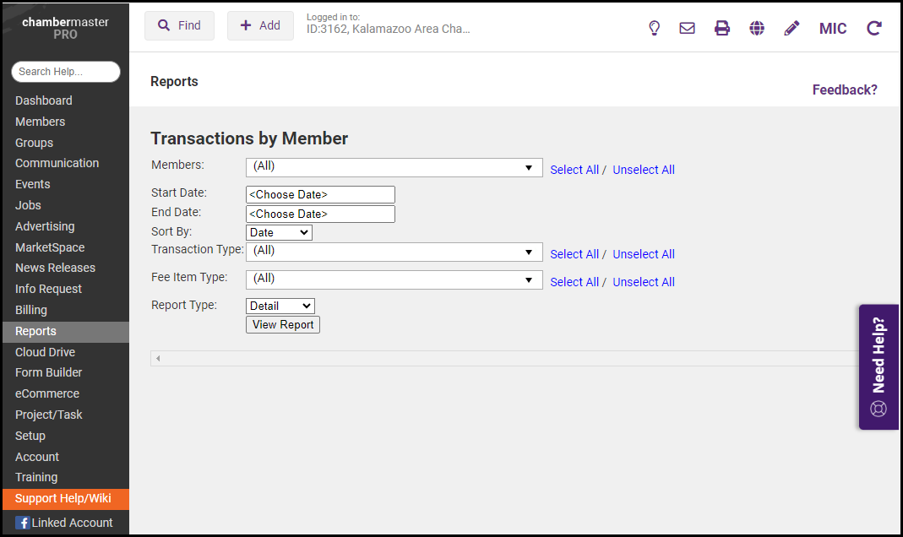Expand the Transaction Type dropdown
The width and height of the screenshot is (903, 537).
(x=394, y=252)
